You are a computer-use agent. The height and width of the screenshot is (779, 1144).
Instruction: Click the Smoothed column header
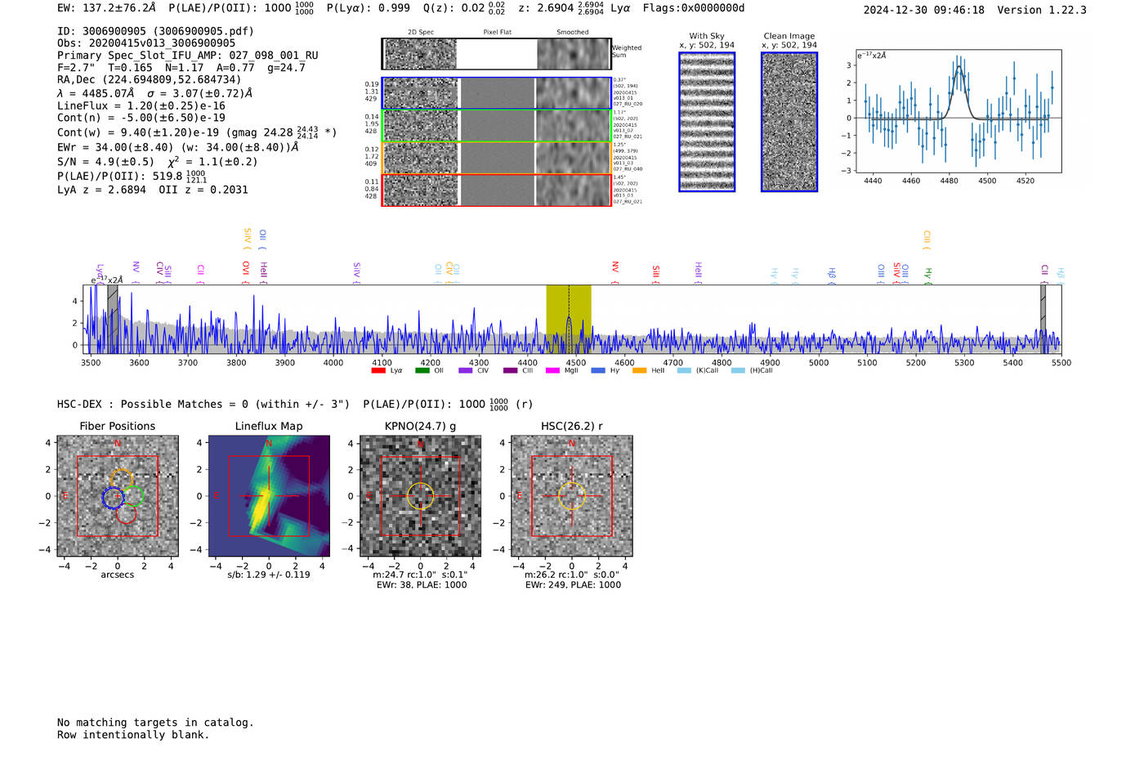coord(573,33)
